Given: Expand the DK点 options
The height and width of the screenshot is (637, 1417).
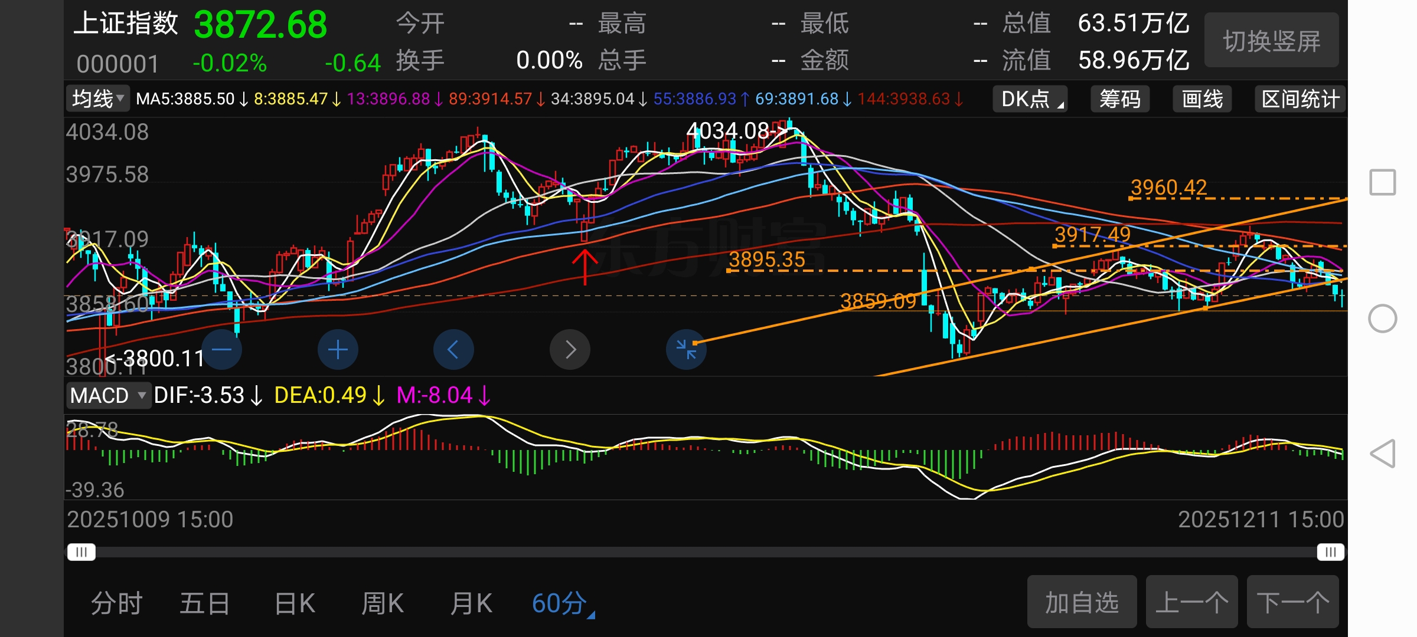Looking at the screenshot, I should [1031, 99].
